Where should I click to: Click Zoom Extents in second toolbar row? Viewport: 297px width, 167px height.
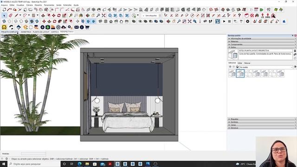tap(103, 15)
